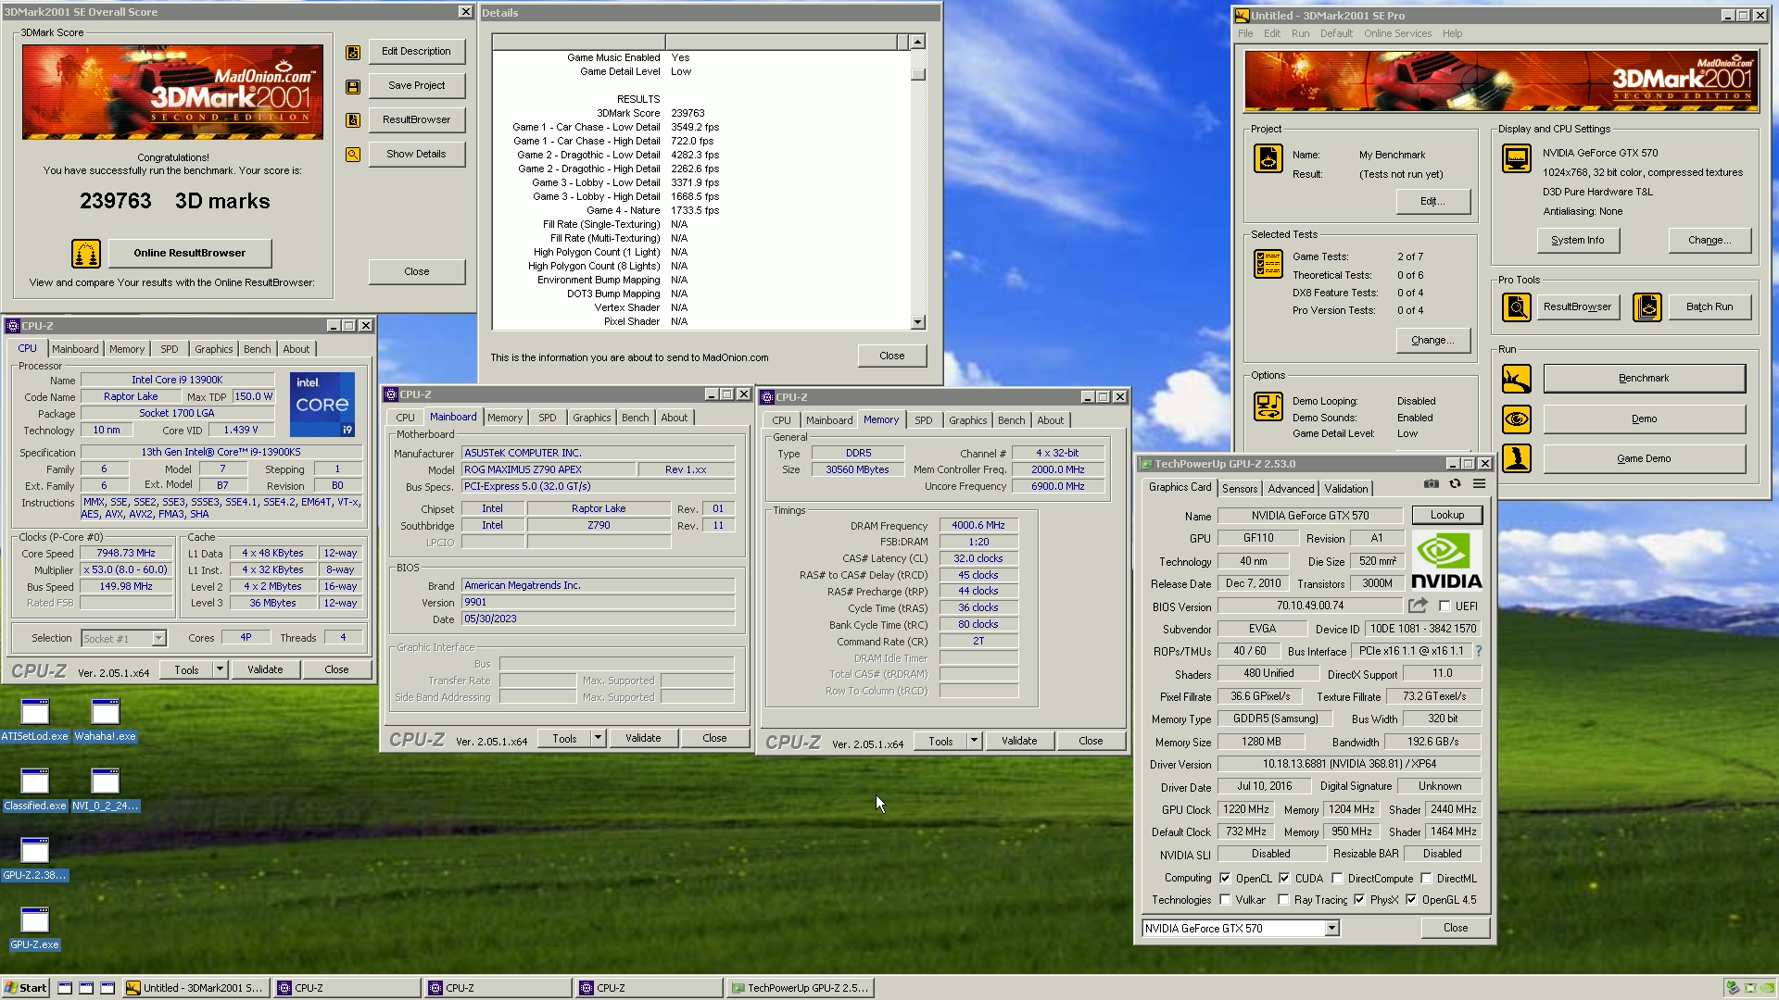Switch to Untitled - 3DMark2001 taskbar button
Screen dimensions: 1779x1000
point(196,988)
